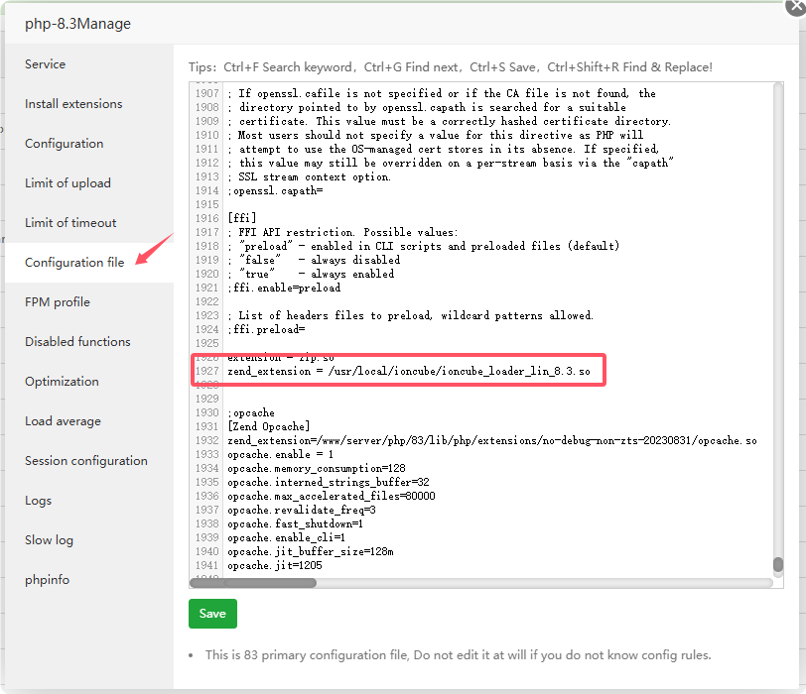View Load average section
The width and height of the screenshot is (806, 694).
click(63, 421)
